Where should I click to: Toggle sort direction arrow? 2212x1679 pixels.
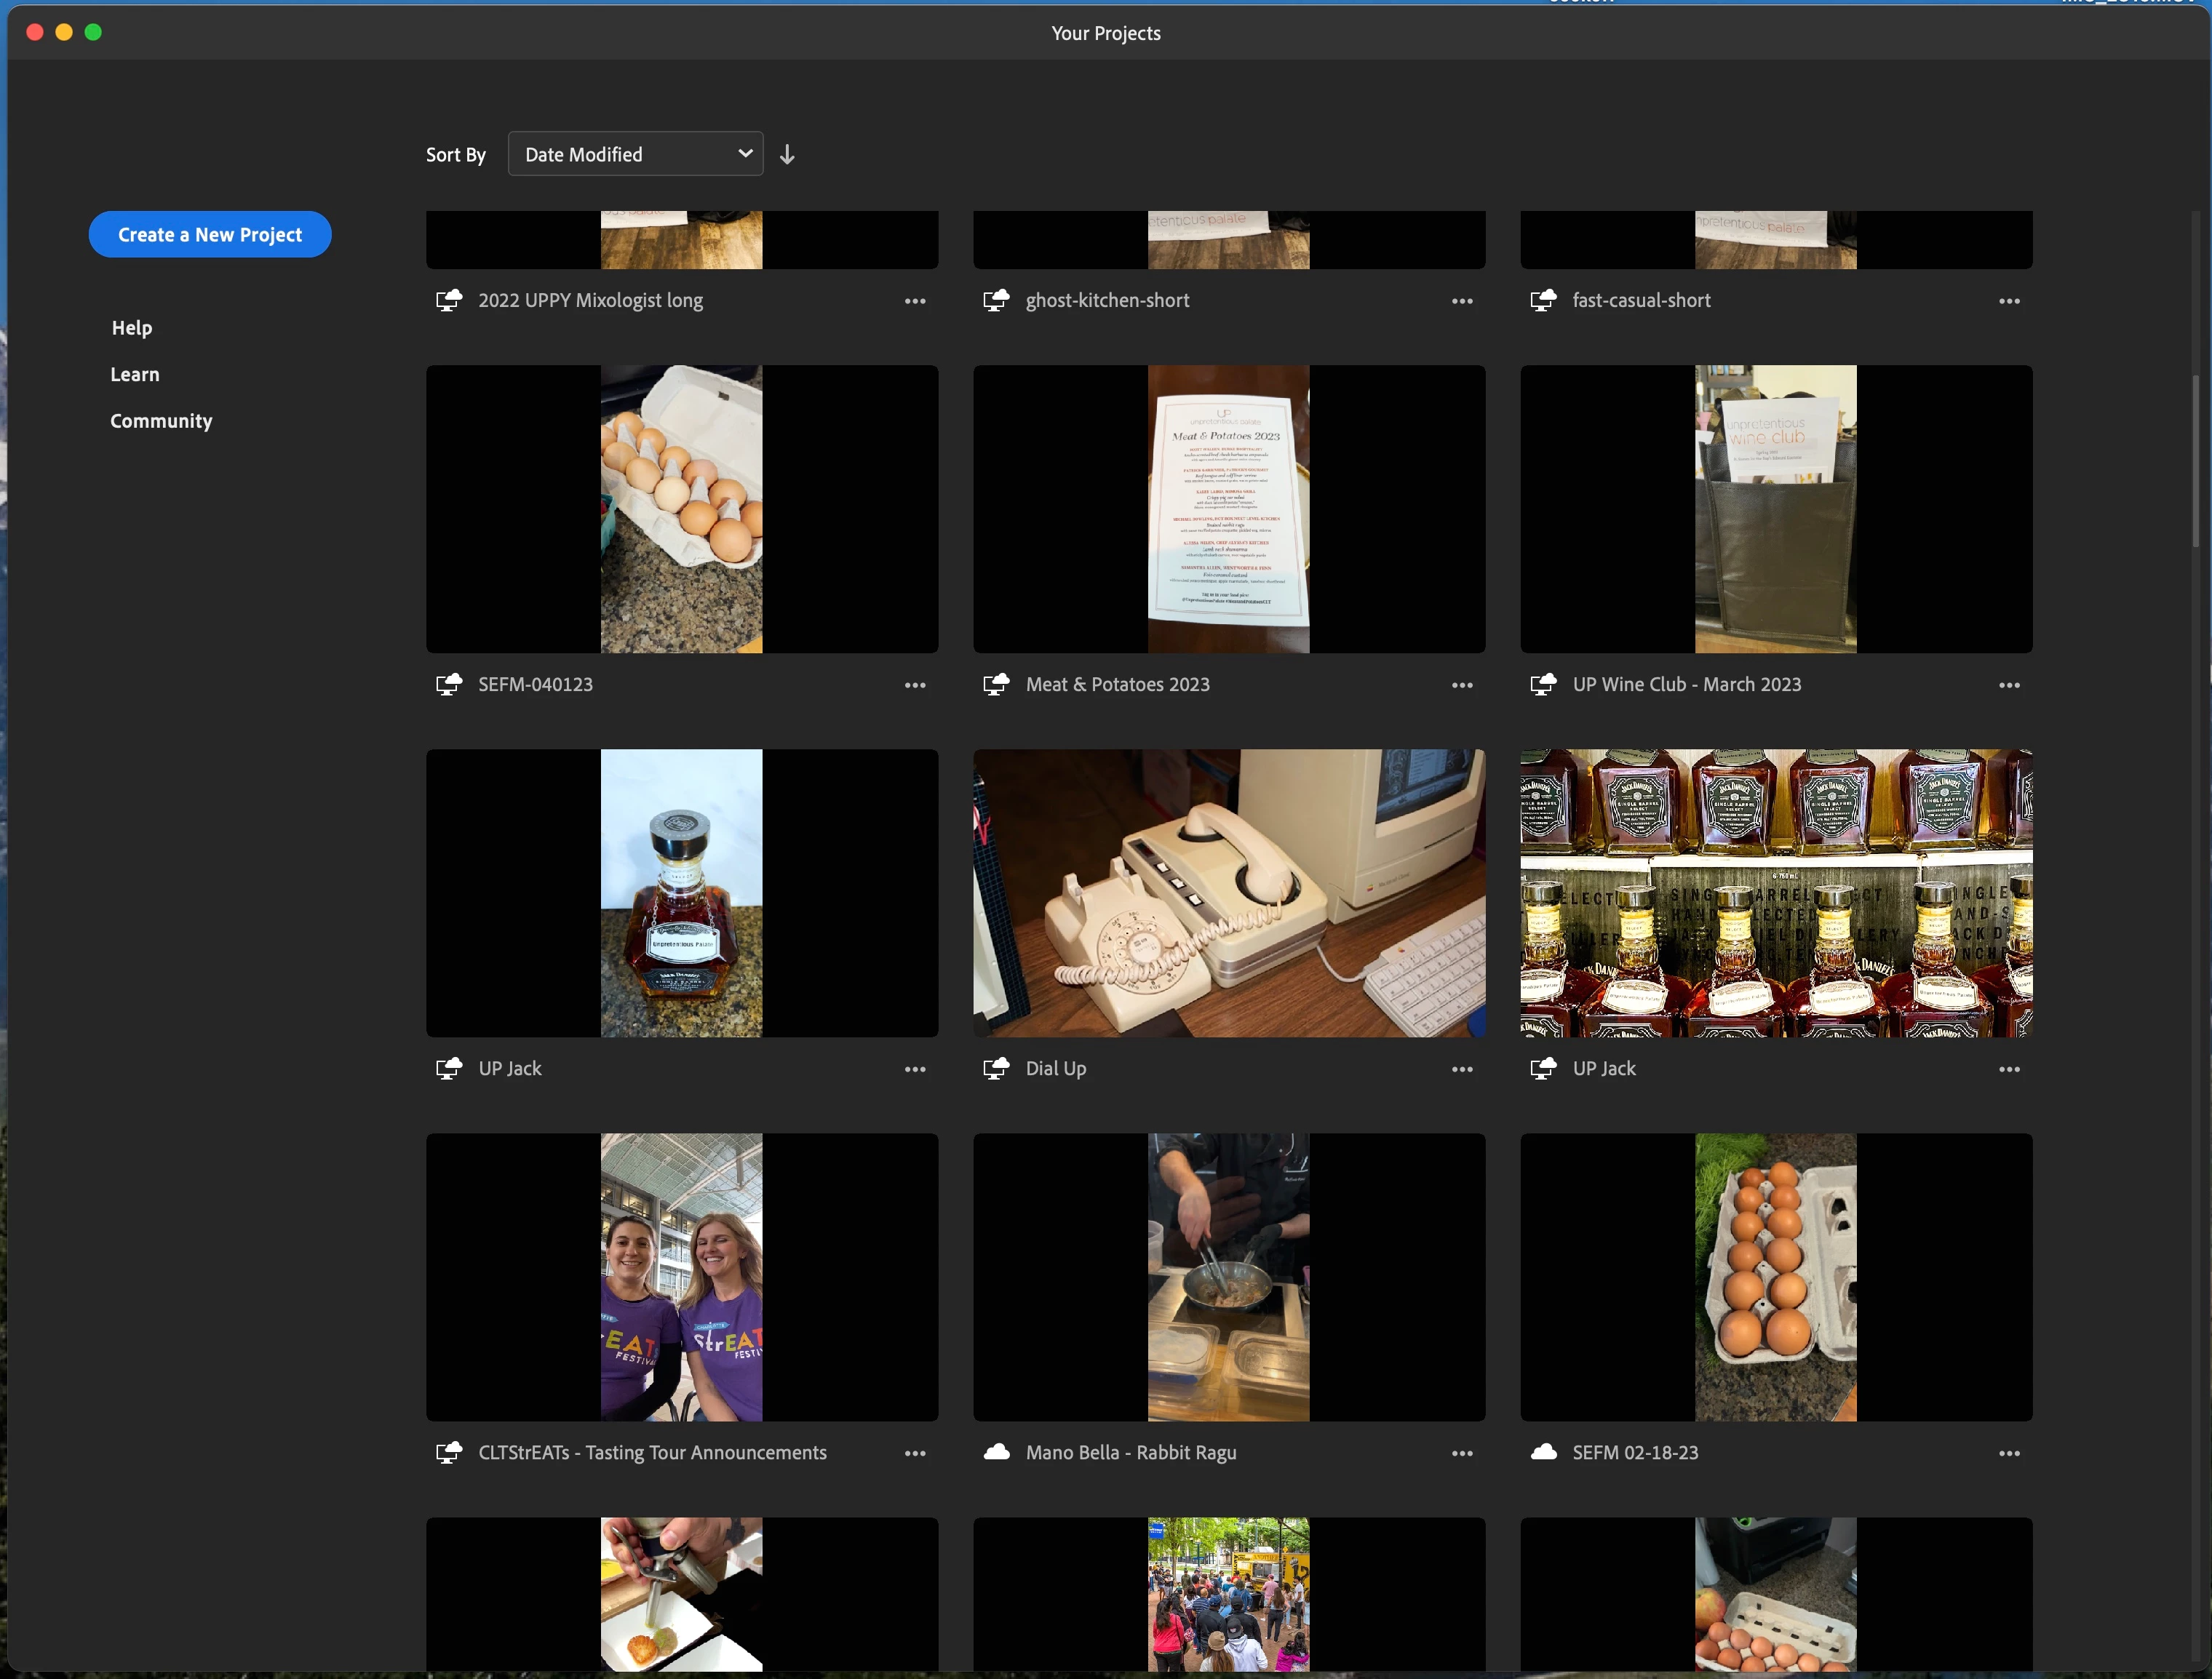pos(787,154)
